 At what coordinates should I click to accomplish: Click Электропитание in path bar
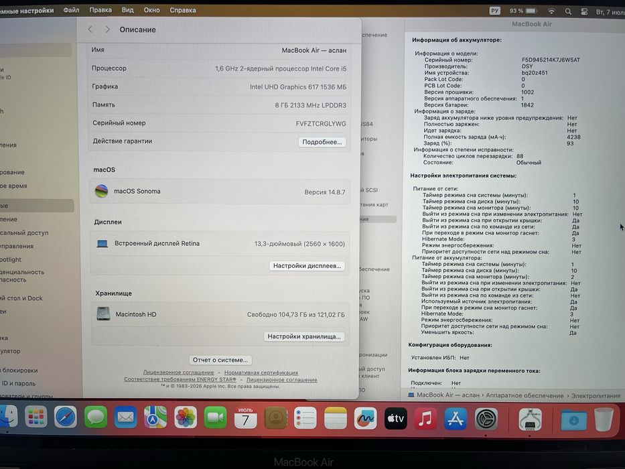(x=596, y=395)
